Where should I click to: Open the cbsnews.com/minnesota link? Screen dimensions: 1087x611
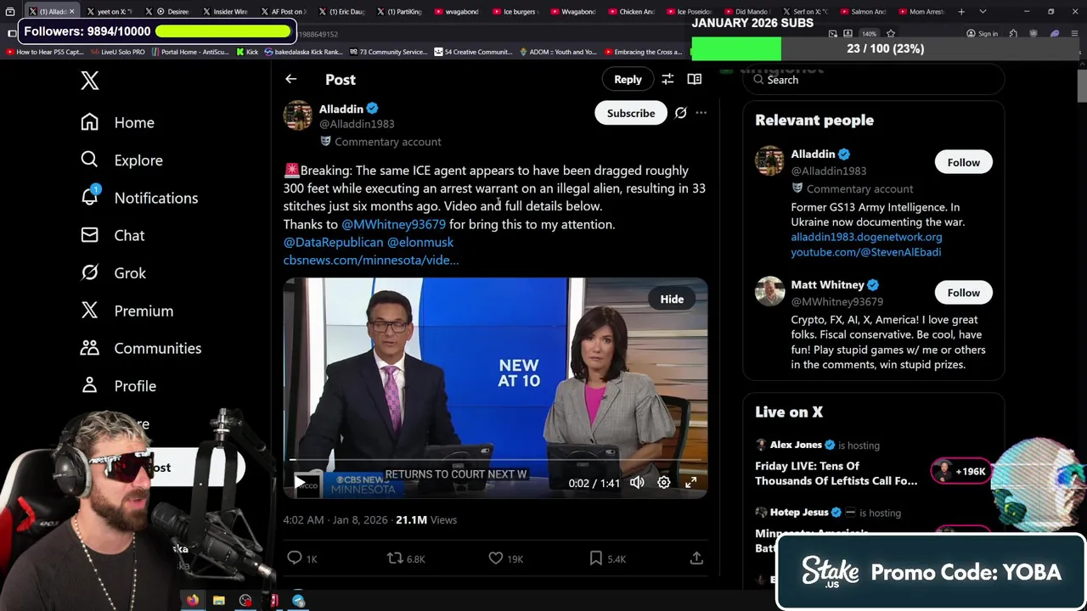pyautogui.click(x=371, y=260)
